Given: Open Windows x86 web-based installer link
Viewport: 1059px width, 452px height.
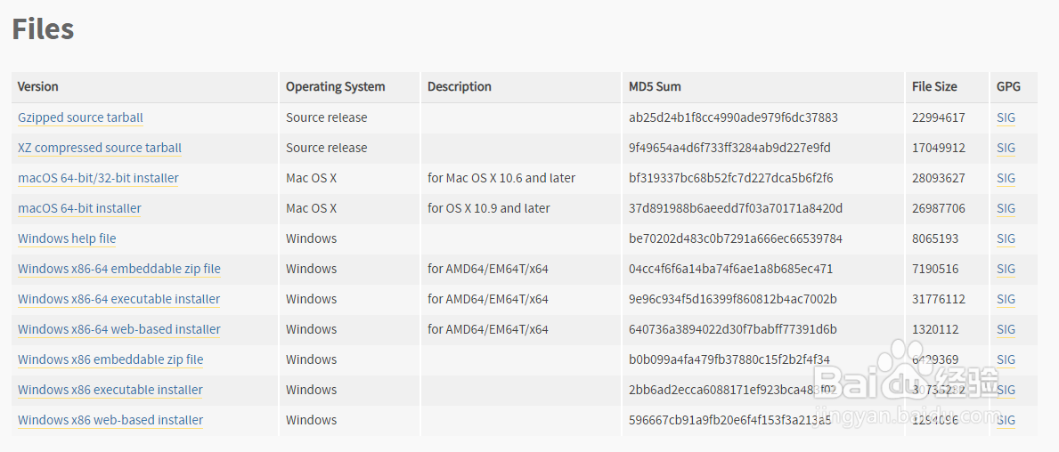Looking at the screenshot, I should pos(110,420).
